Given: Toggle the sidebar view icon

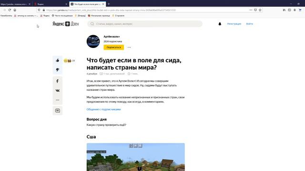Looking at the screenshot, I should click(289, 10).
